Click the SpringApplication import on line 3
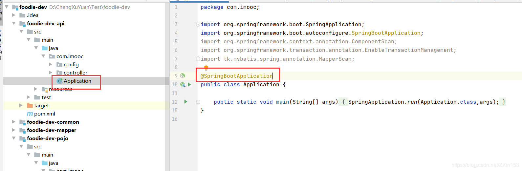Screen dimensions: 522x171 click(x=282, y=25)
